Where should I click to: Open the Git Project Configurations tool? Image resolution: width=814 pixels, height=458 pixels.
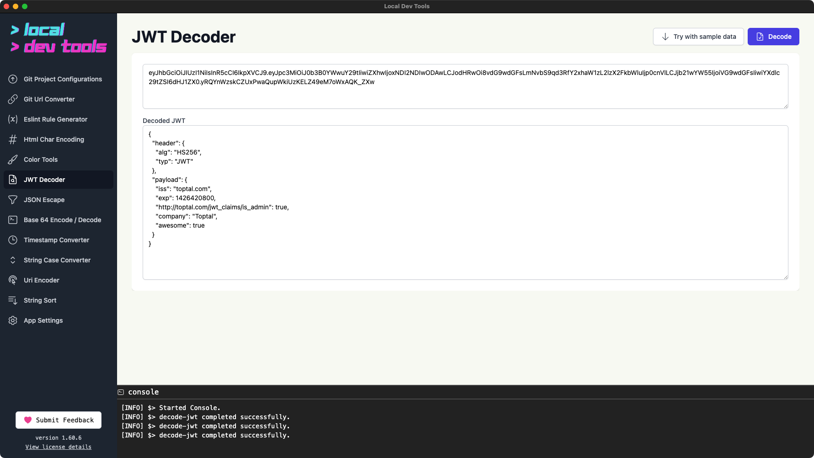click(x=63, y=79)
